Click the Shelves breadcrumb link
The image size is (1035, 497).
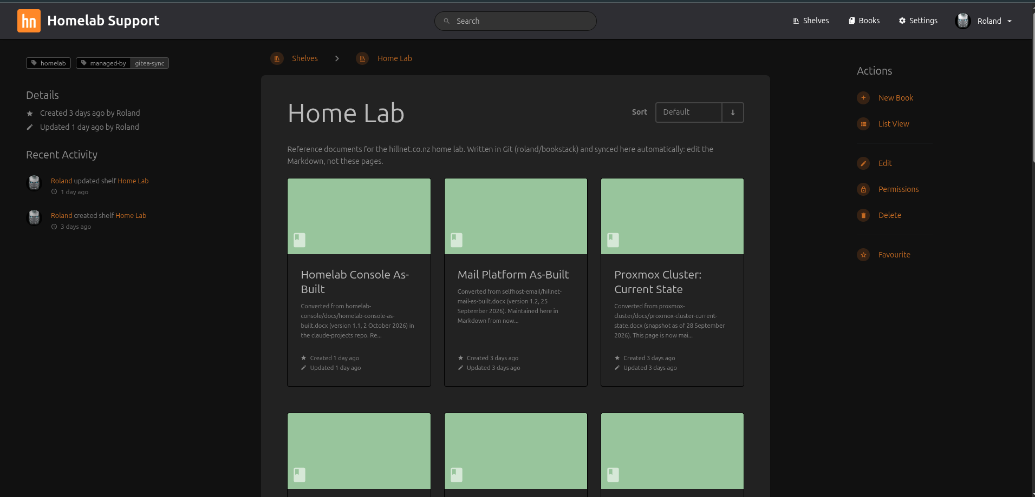[x=305, y=58]
